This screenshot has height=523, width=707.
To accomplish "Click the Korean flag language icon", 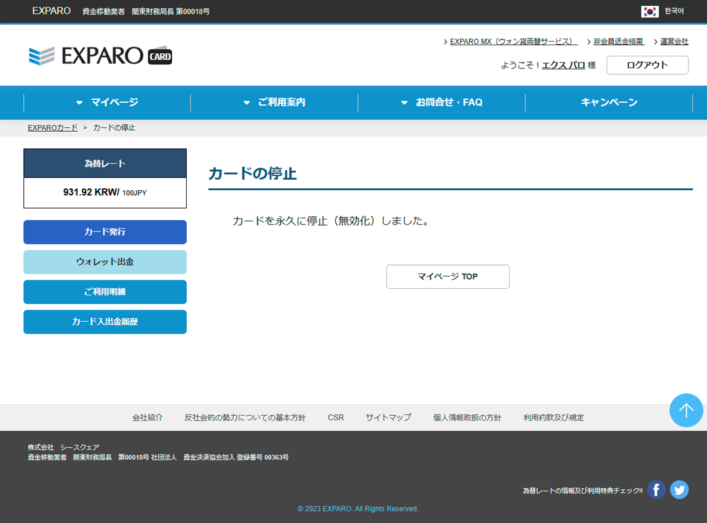I will click(650, 12).
